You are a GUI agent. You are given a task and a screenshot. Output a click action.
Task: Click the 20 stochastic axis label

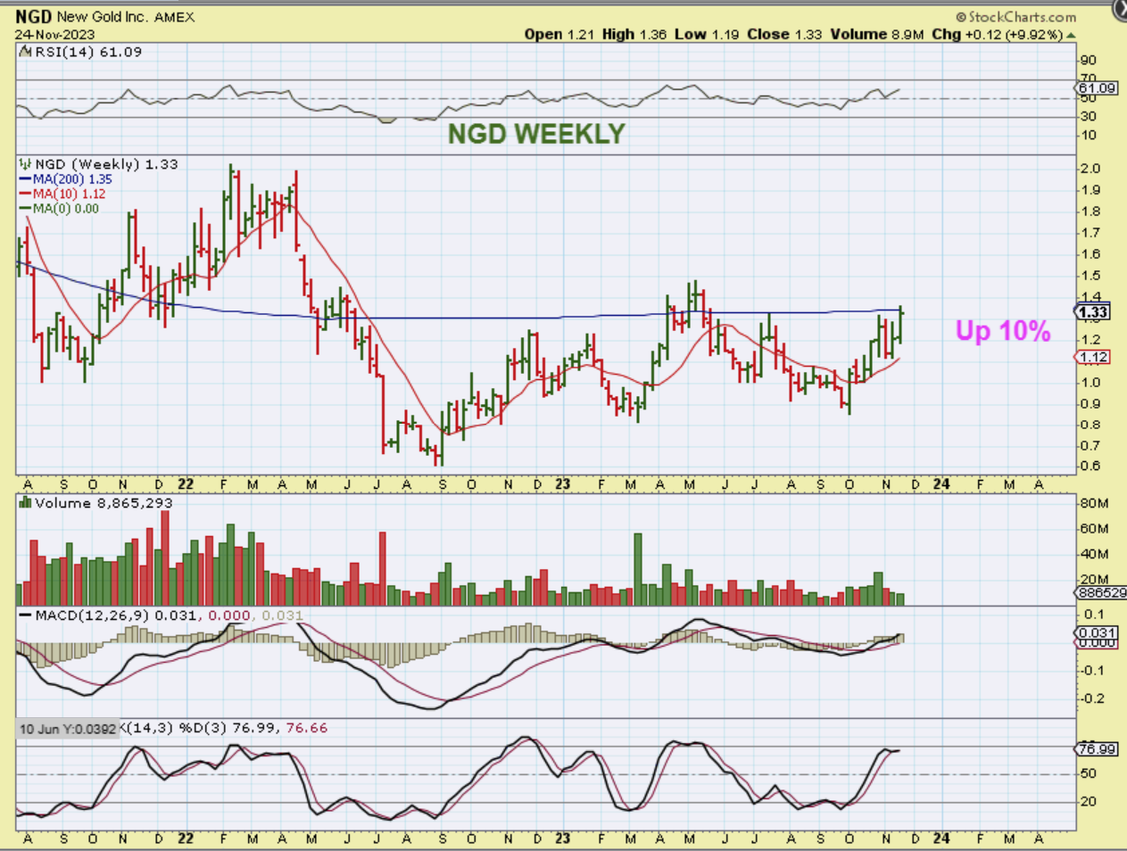pyautogui.click(x=1089, y=801)
